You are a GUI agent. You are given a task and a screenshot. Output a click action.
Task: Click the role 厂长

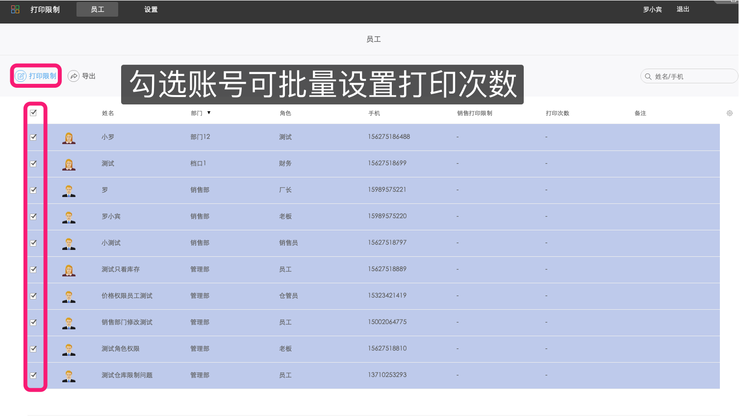tap(285, 190)
